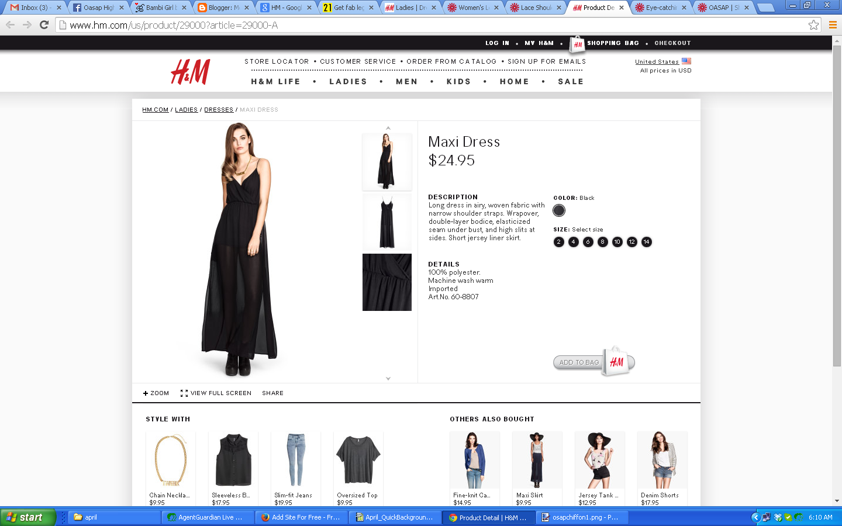
Task: Select size 14
Action: tap(647, 242)
